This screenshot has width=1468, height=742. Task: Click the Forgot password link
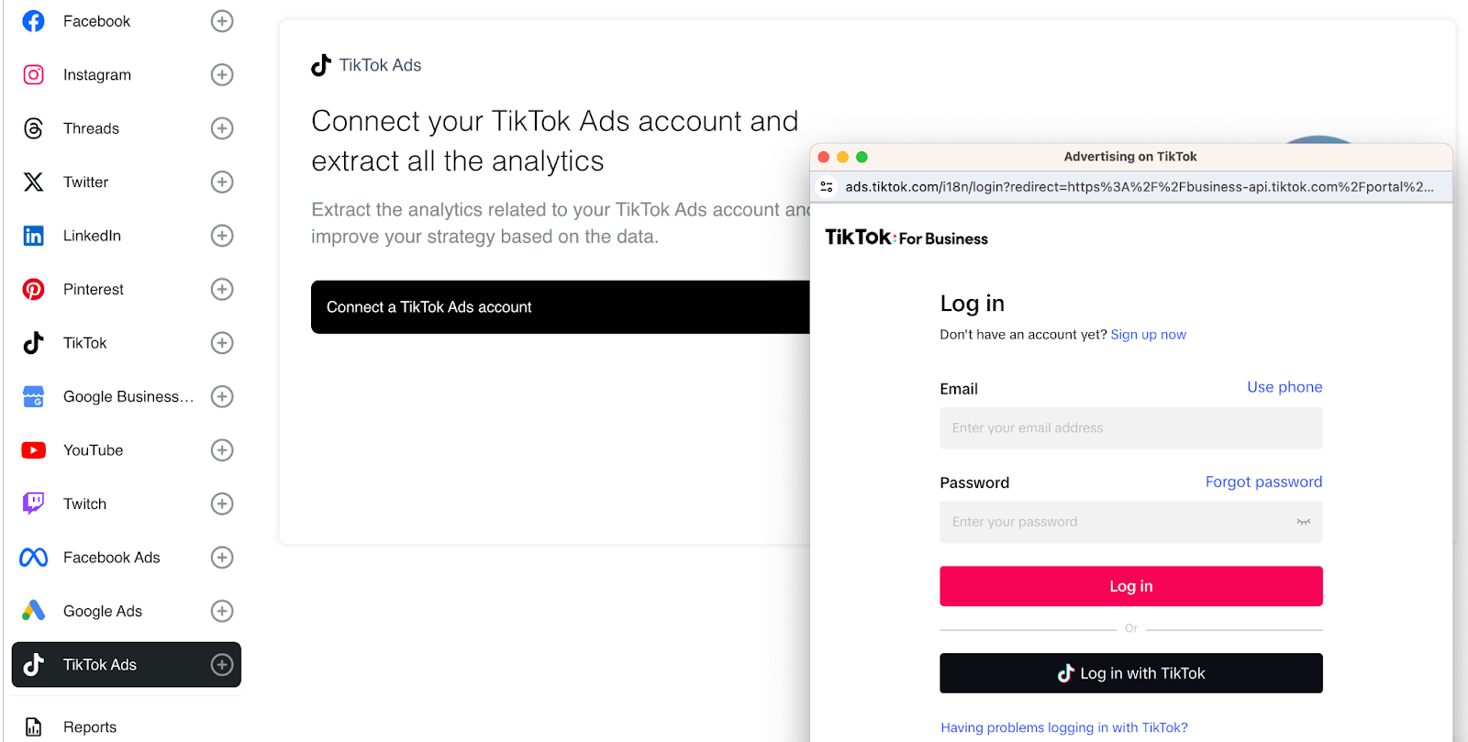click(x=1263, y=482)
